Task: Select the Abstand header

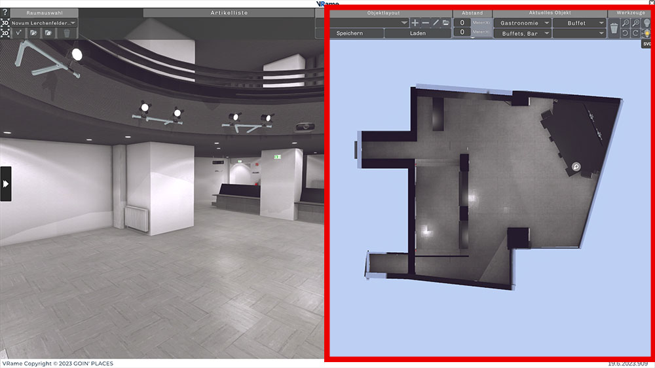Action: [x=472, y=13]
